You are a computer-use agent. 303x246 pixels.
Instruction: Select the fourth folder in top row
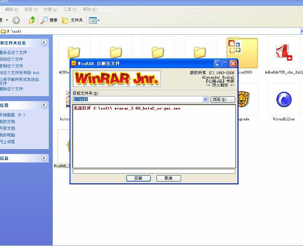(200, 52)
